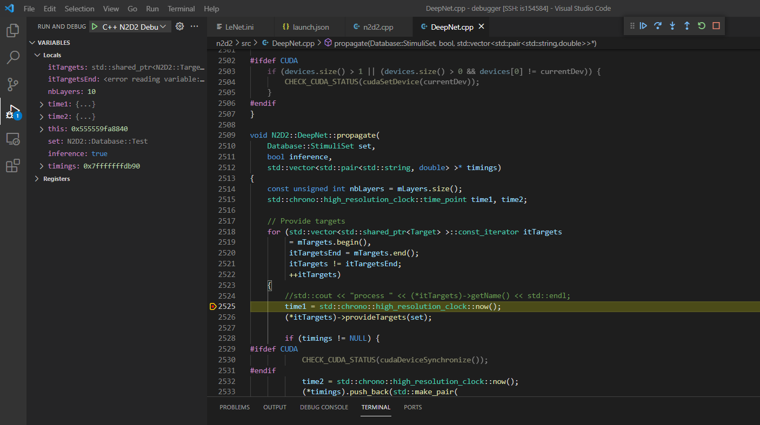Open the Search view in activity bar

[13, 57]
